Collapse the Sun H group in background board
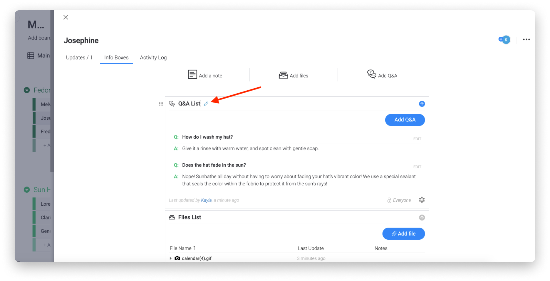Image resolution: width=550 pixels, height=281 pixels. [x=27, y=189]
